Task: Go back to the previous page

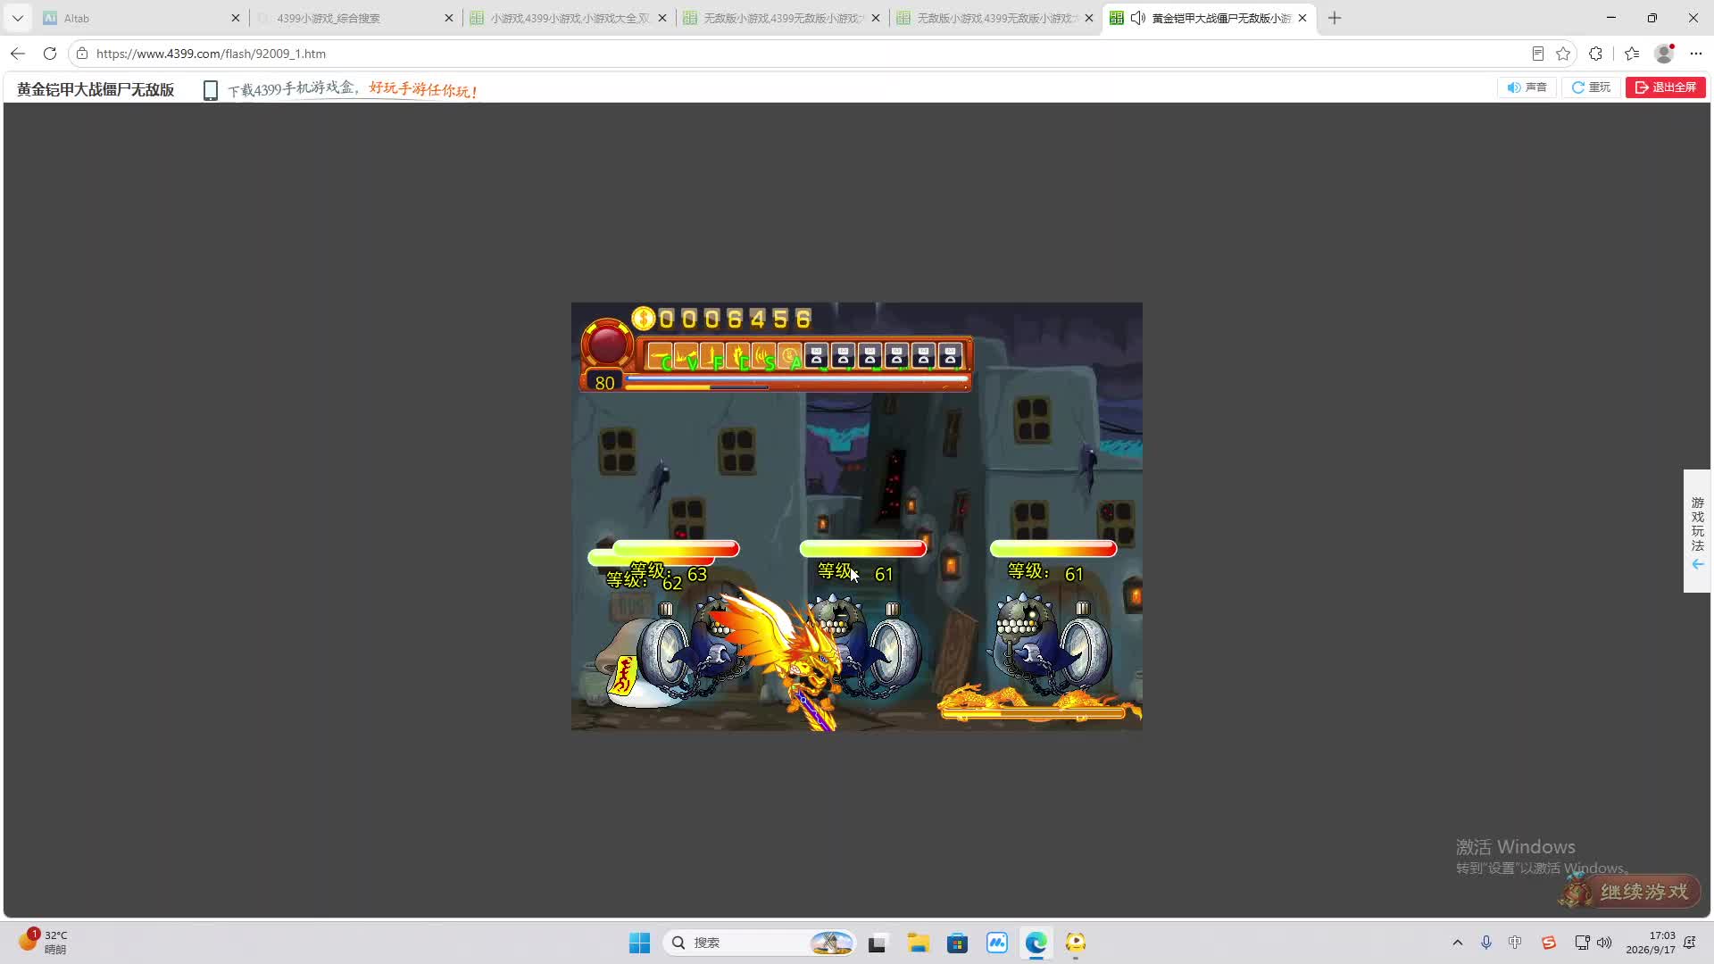Action: 18,54
